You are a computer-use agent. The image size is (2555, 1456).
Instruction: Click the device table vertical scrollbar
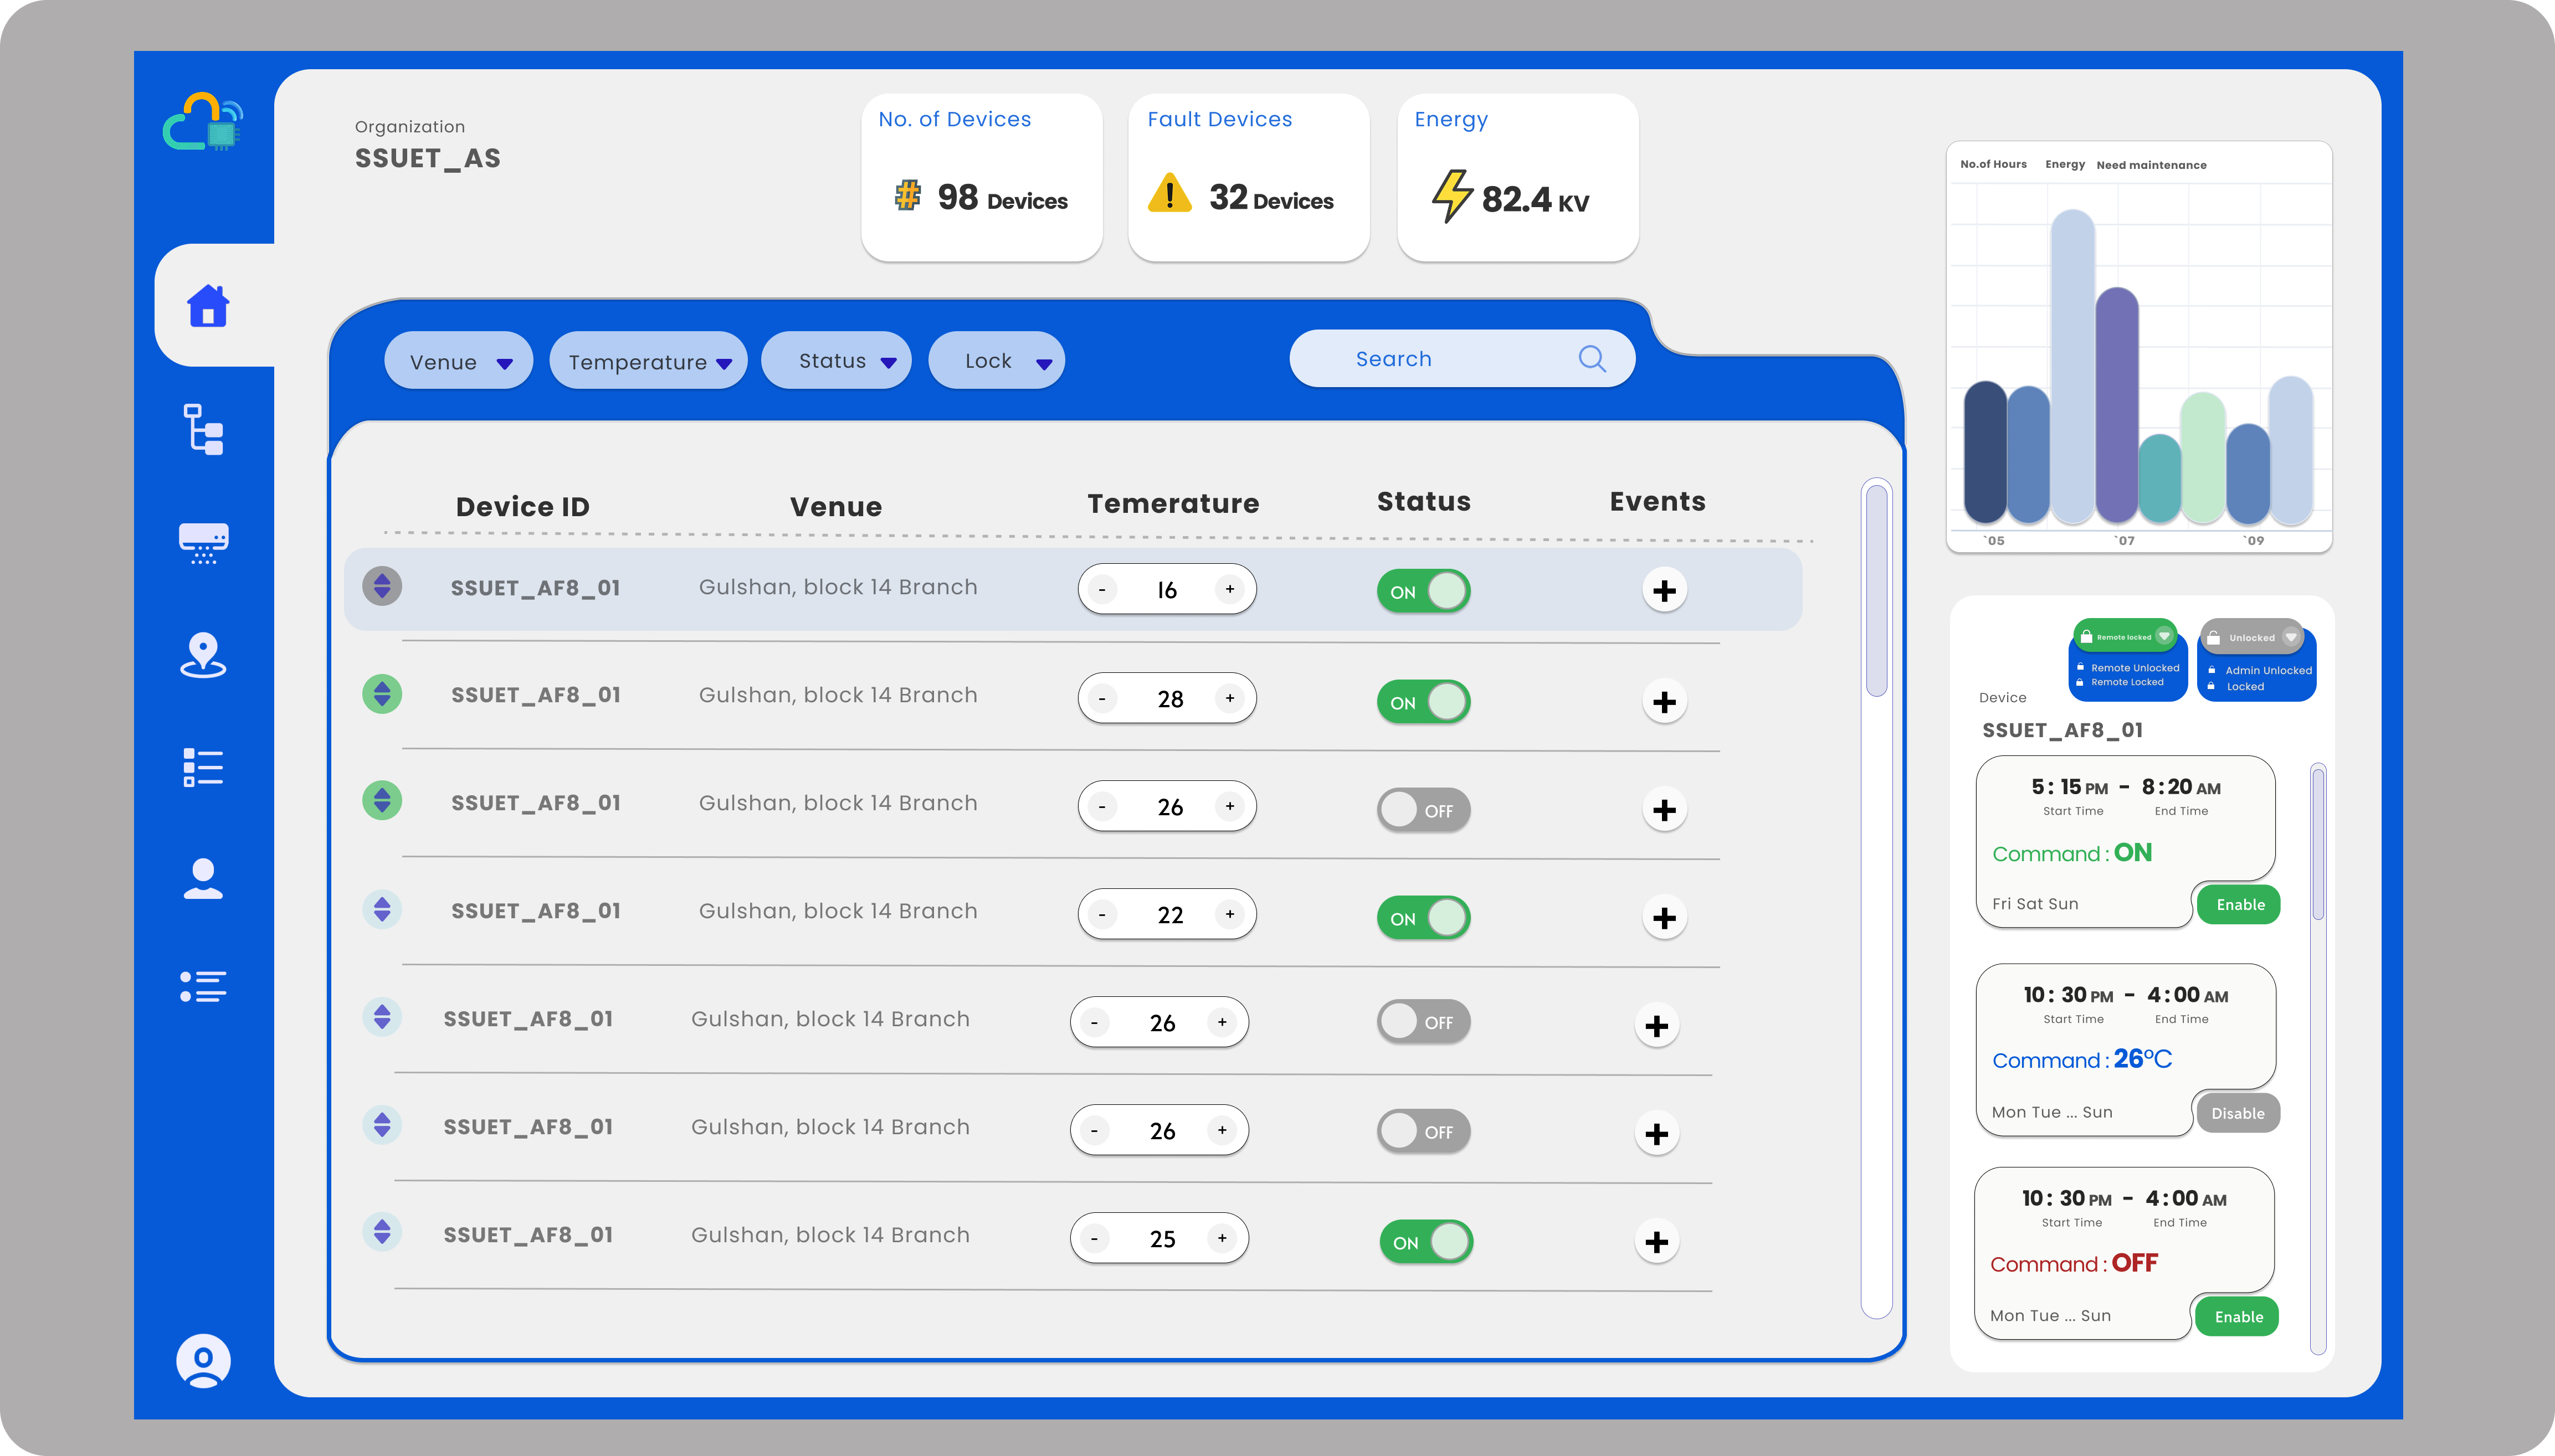(x=1876, y=590)
